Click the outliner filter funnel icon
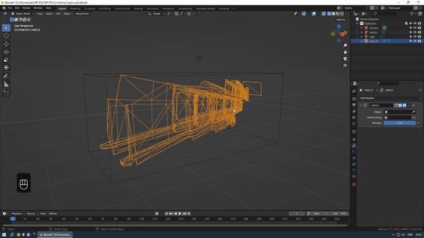Viewport: 424px width, 238px height. pyautogui.click(x=411, y=13)
